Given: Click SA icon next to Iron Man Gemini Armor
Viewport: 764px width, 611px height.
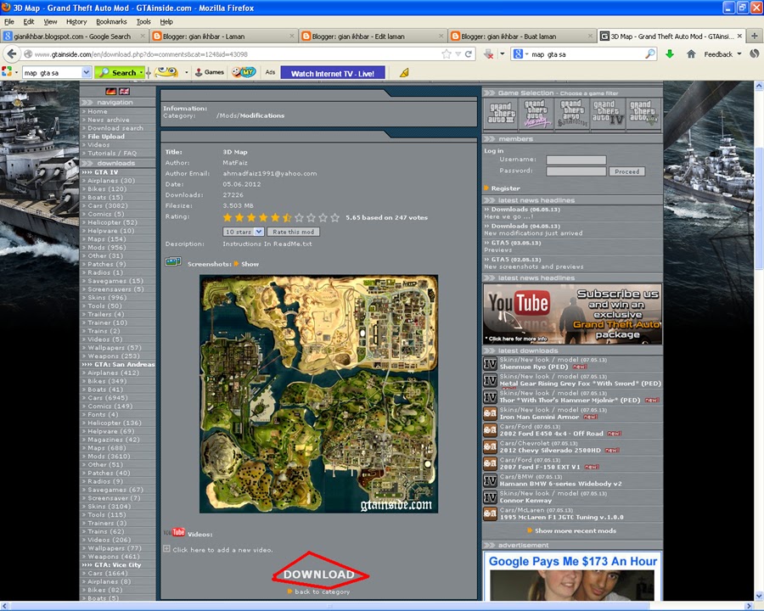Looking at the screenshot, I should click(490, 413).
